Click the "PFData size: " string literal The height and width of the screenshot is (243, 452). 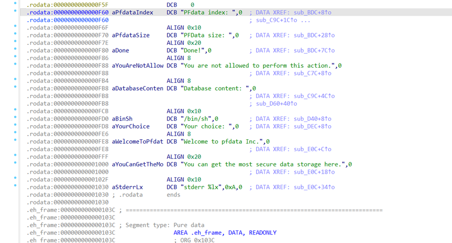click(x=206, y=35)
